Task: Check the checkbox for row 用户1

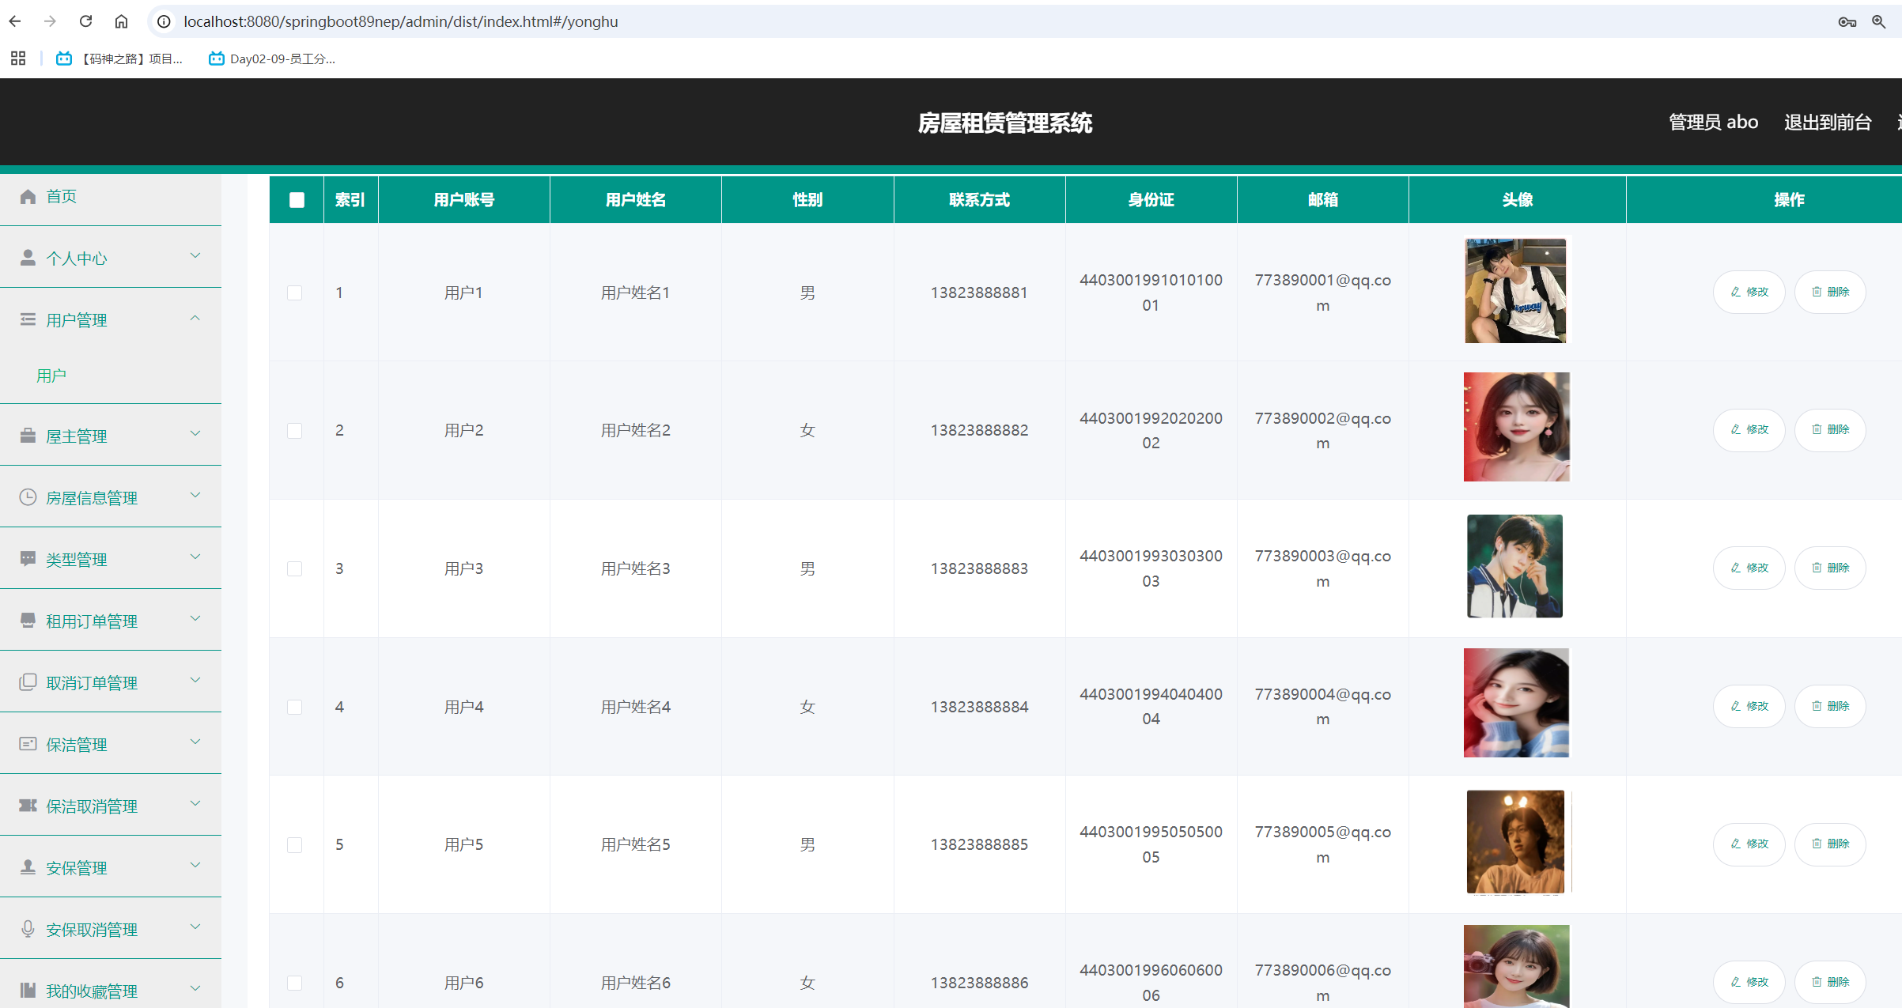Action: [294, 293]
